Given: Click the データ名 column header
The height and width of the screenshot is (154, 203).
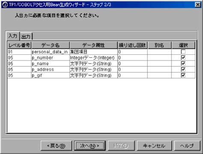Looking at the screenshot, I should (51, 45).
